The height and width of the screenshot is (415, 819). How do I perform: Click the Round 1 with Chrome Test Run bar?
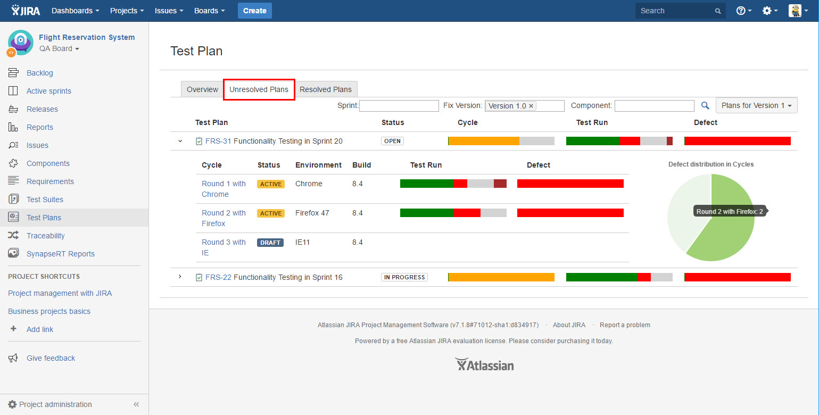coord(453,184)
